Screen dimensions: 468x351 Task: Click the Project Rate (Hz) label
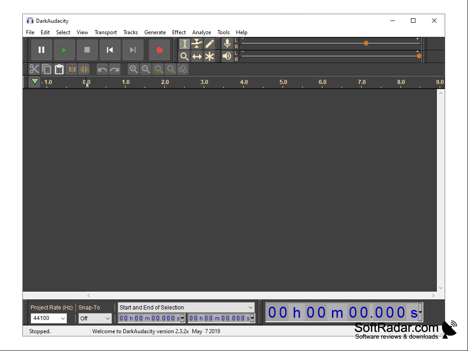(x=52, y=308)
